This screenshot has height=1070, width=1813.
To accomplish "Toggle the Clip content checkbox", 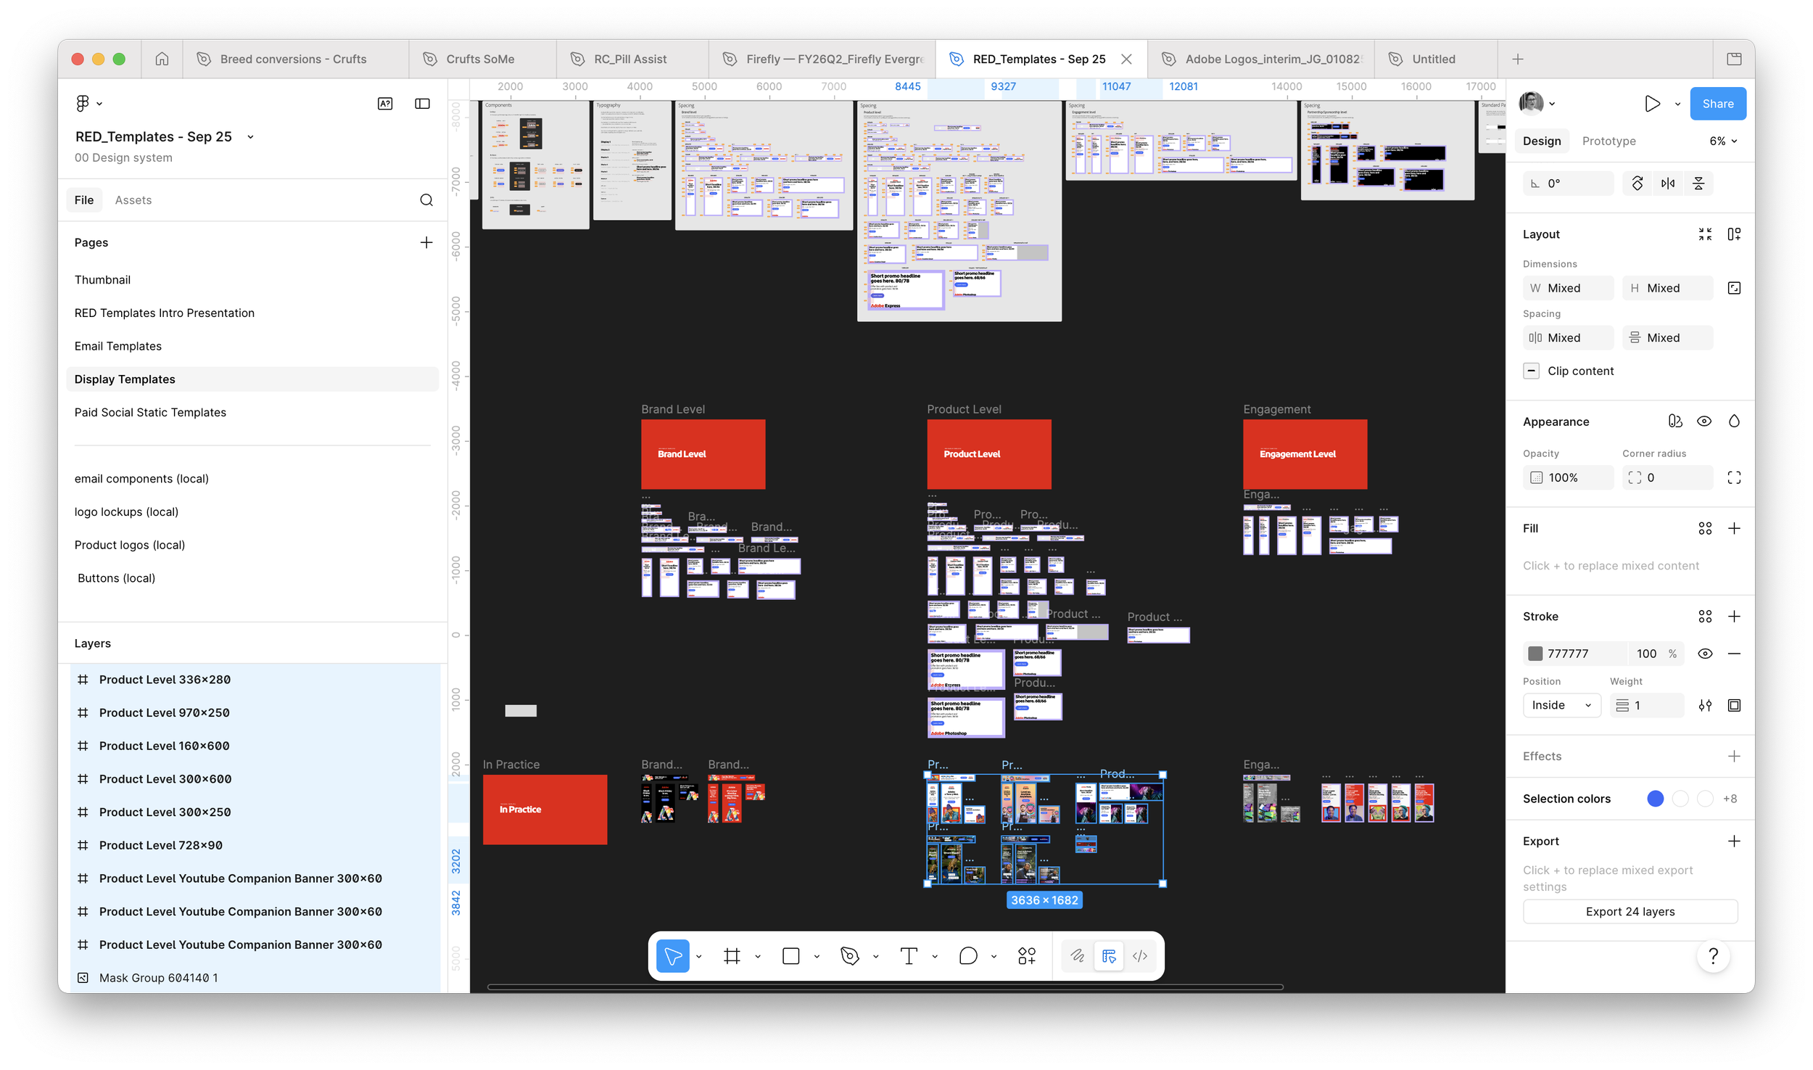I will [x=1531, y=371].
